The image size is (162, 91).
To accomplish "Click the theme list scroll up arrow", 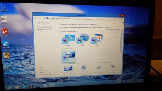I will coord(121,30).
